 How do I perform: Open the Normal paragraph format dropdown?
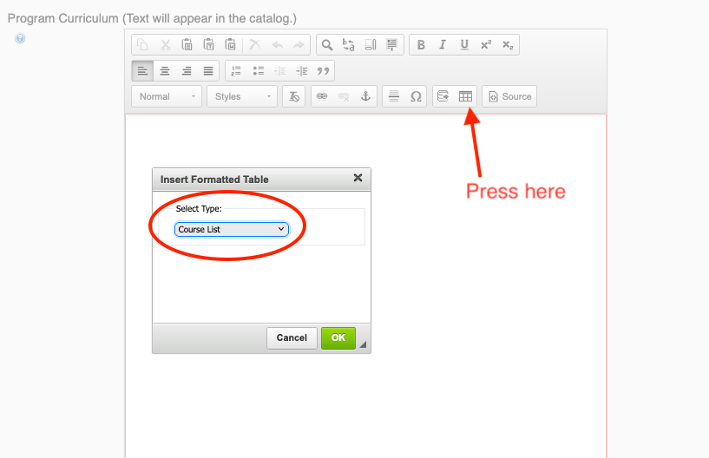pos(167,96)
